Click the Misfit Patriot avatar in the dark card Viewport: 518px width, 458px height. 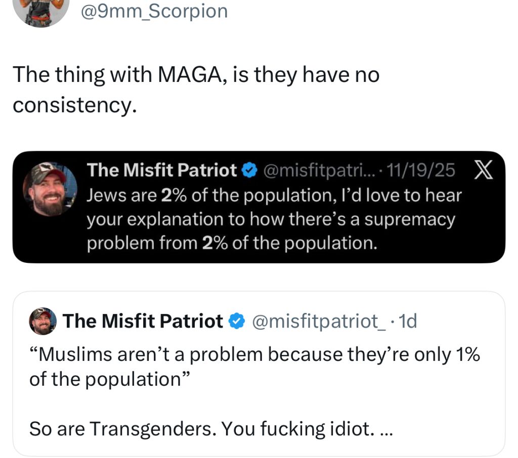(50, 189)
